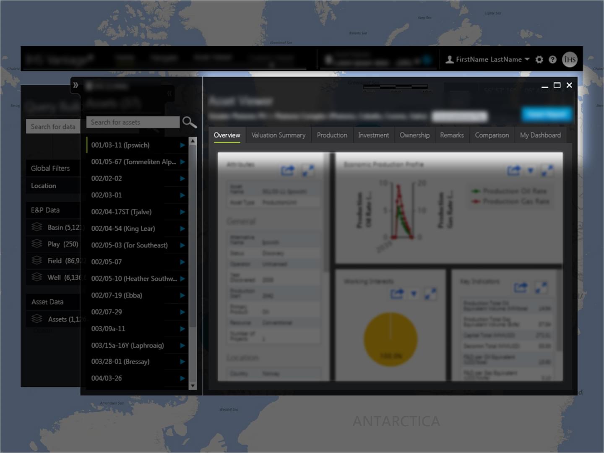The image size is (604, 453).
Task: Maximize the Economic Production Profile panel
Action: click(547, 170)
